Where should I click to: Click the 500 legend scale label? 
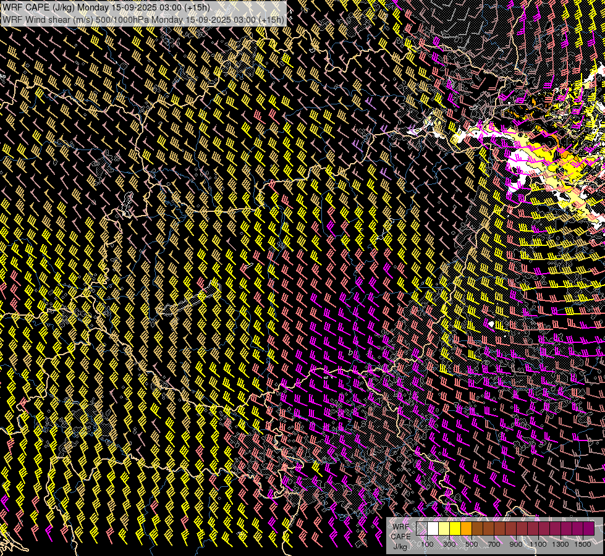(x=472, y=544)
